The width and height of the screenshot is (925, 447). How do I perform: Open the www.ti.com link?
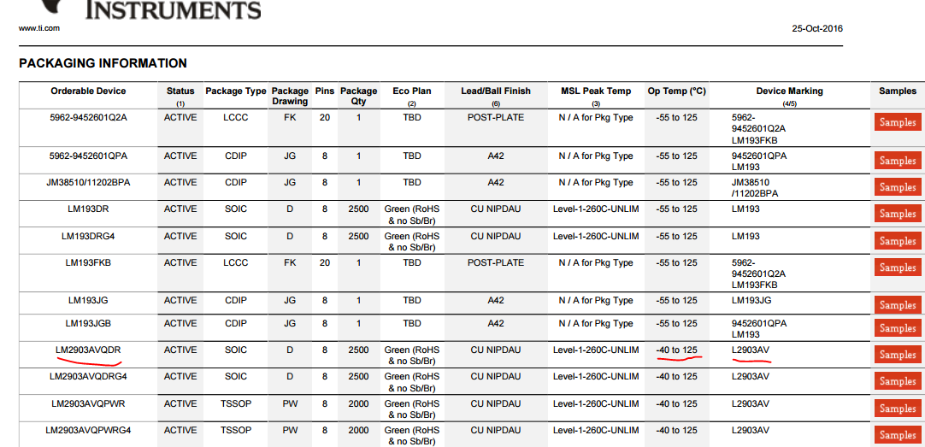(x=38, y=28)
